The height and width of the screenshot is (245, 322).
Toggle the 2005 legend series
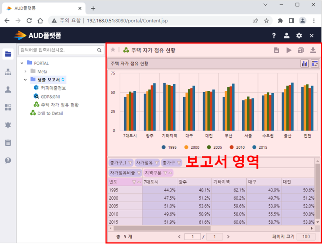214,147
